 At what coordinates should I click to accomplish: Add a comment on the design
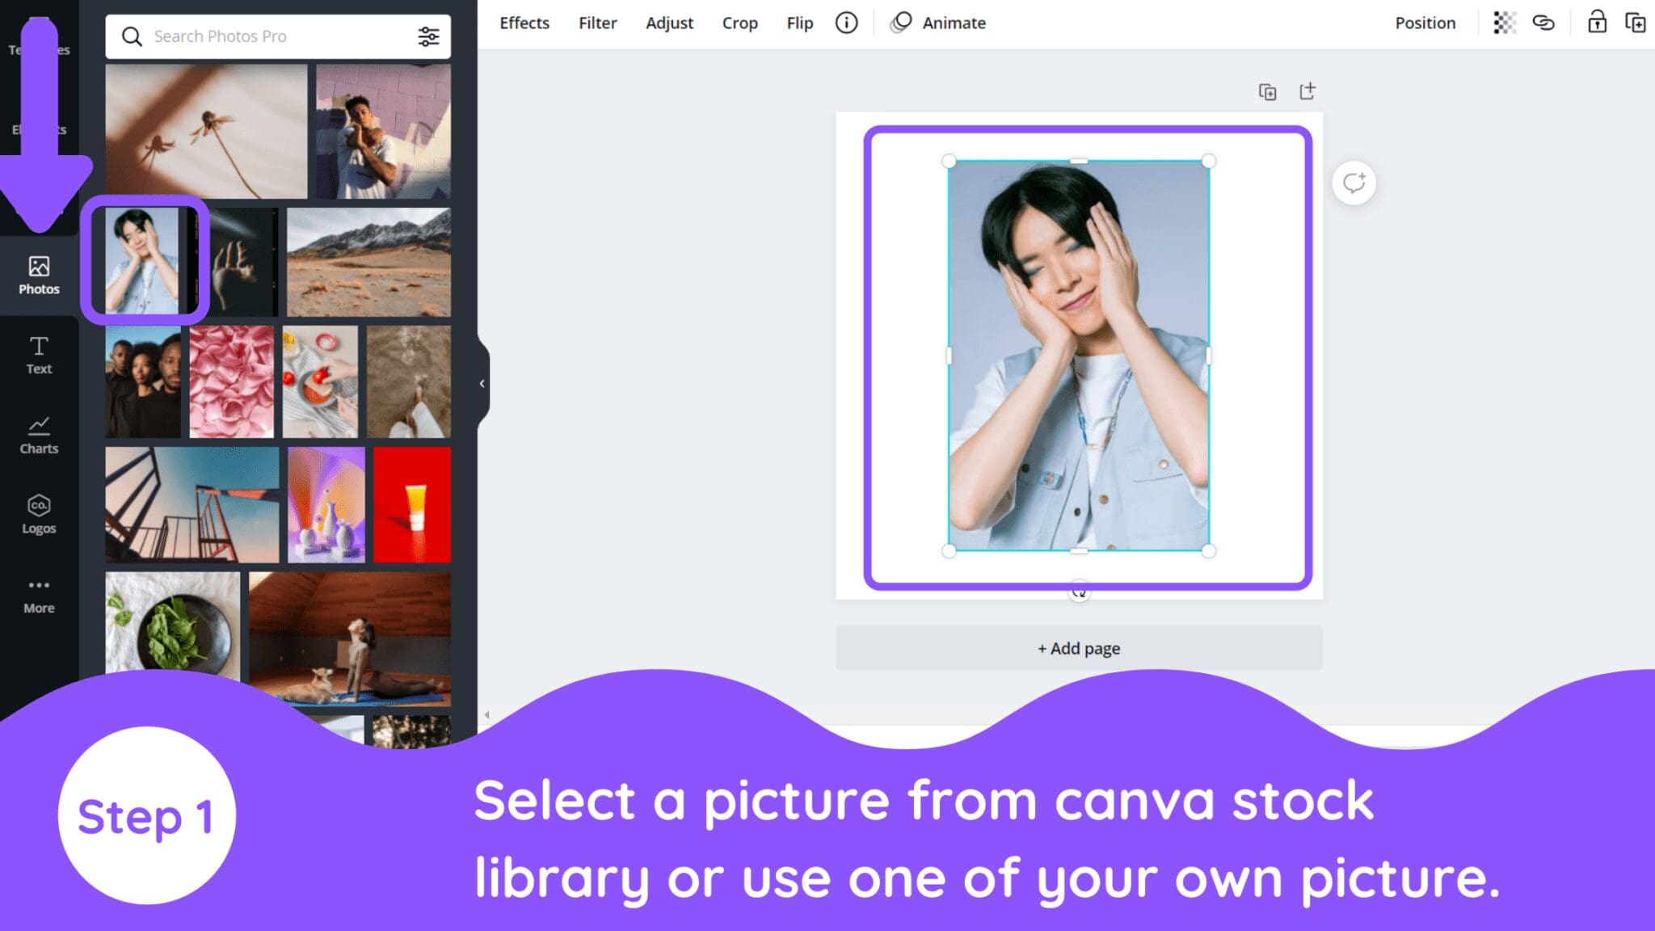click(x=1353, y=183)
